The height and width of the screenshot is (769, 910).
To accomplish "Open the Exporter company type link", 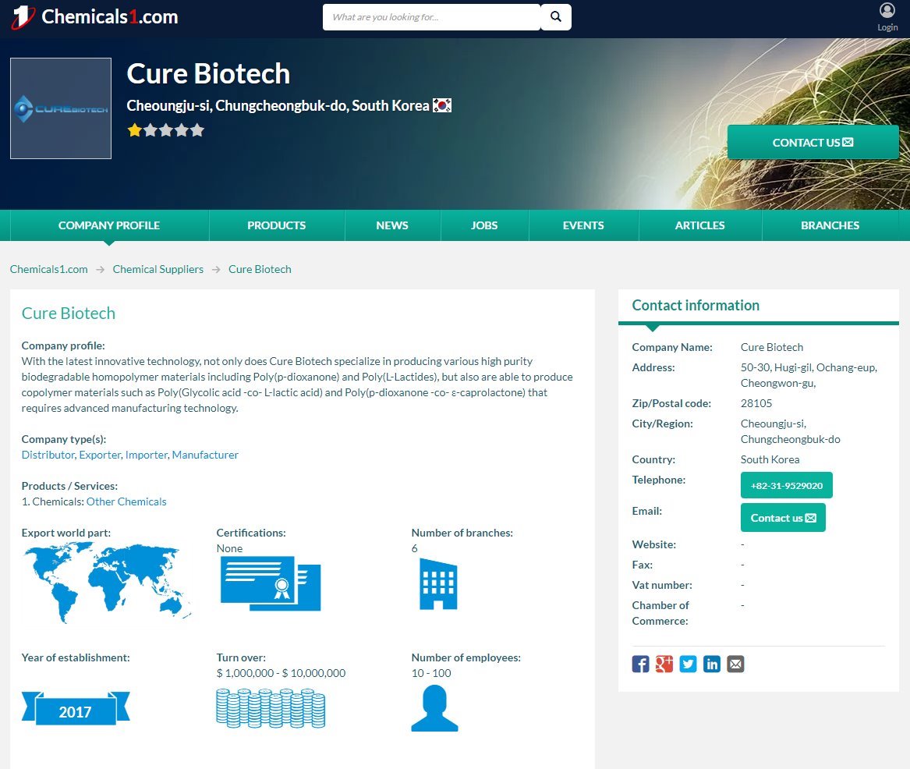I will pyautogui.click(x=100, y=455).
